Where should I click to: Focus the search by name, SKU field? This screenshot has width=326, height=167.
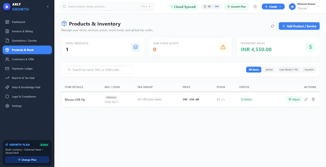click(x=99, y=69)
